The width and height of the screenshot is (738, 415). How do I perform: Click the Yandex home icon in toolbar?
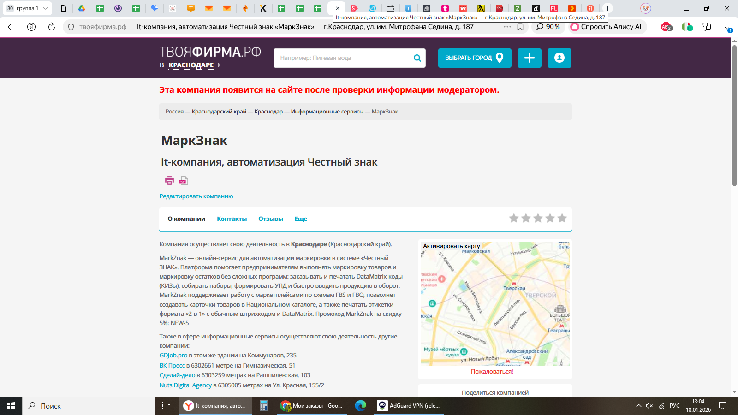coord(31,27)
